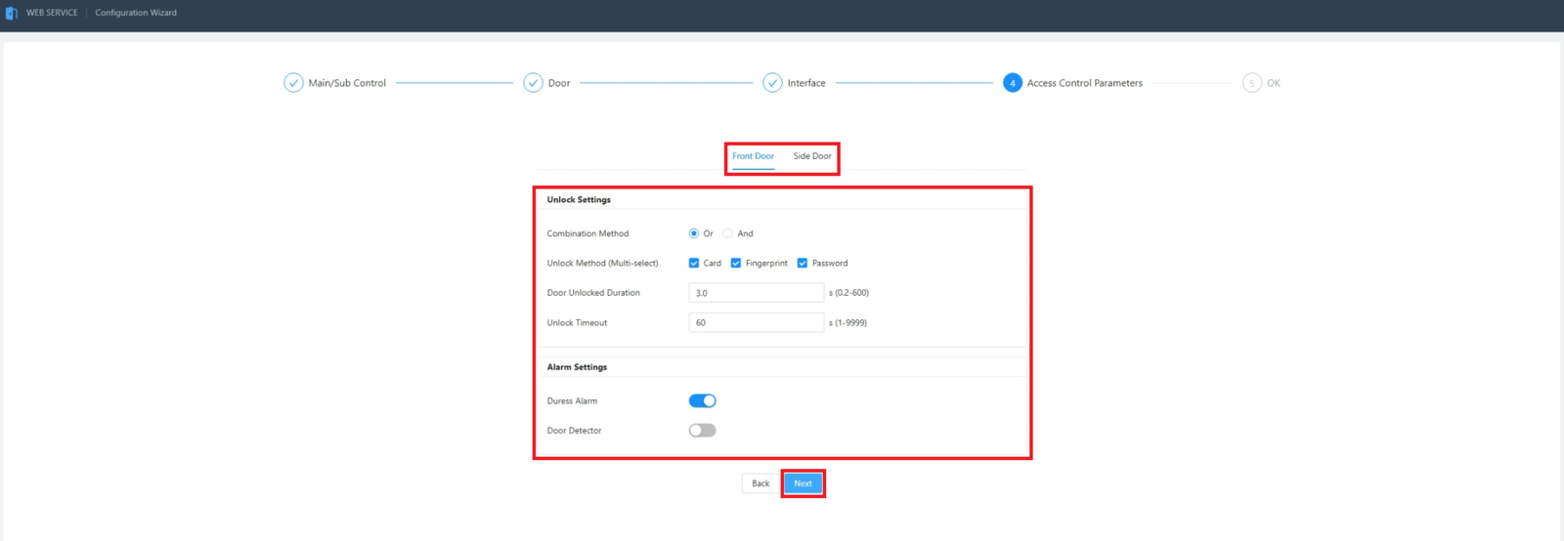Click the Door step label

tap(559, 83)
